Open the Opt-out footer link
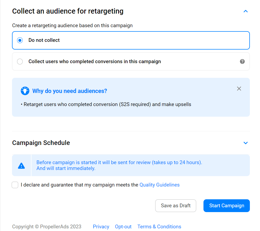260x231 pixels. [123, 226]
